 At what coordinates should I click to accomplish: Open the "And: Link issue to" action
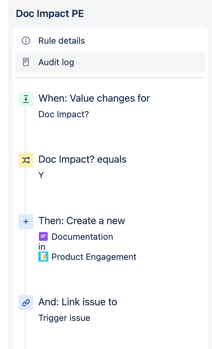tap(78, 302)
